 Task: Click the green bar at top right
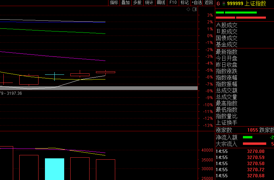[x=236, y=13]
